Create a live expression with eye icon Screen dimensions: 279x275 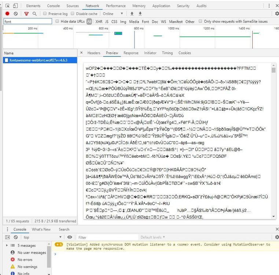pyautogui.click(x=70, y=237)
